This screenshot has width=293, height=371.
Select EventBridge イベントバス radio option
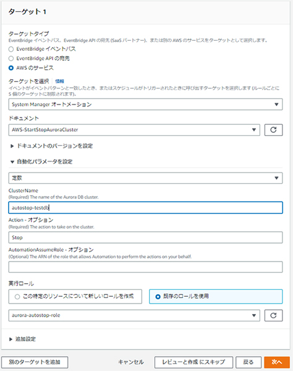click(11, 49)
